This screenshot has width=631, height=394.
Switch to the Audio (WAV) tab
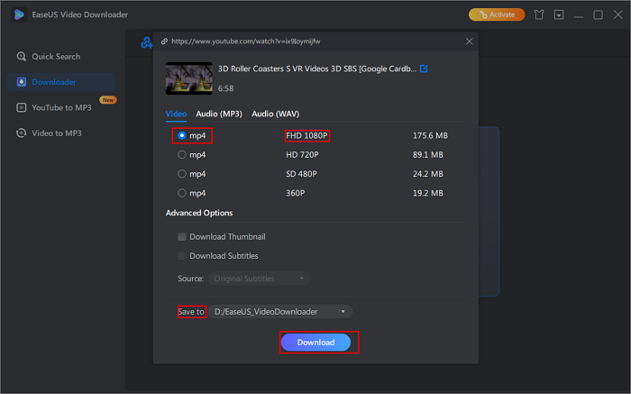(x=275, y=114)
